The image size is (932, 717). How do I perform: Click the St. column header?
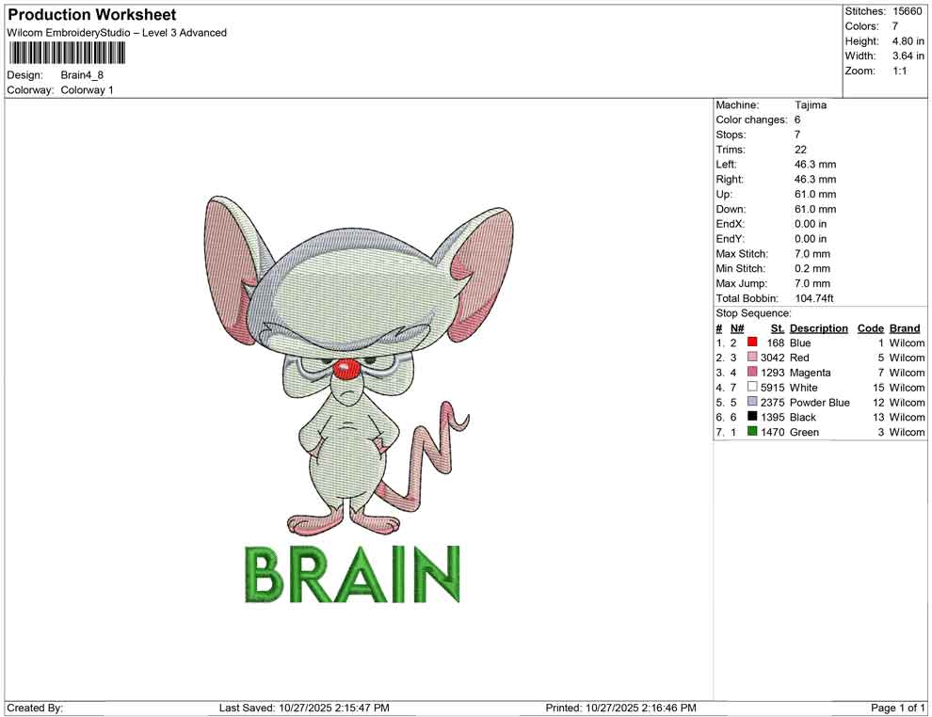(778, 327)
